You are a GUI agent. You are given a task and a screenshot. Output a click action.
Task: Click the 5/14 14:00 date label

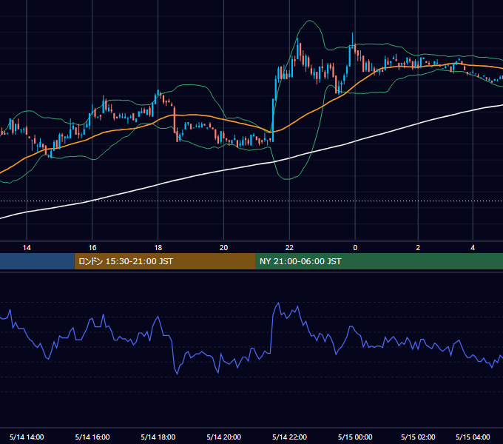tap(27, 437)
